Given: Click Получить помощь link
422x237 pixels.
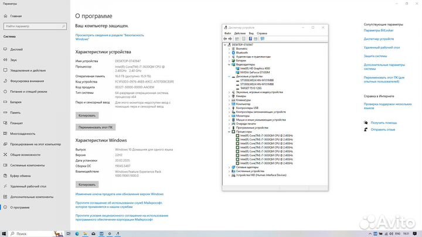Looking at the screenshot, I should pyautogui.click(x=384, y=123).
